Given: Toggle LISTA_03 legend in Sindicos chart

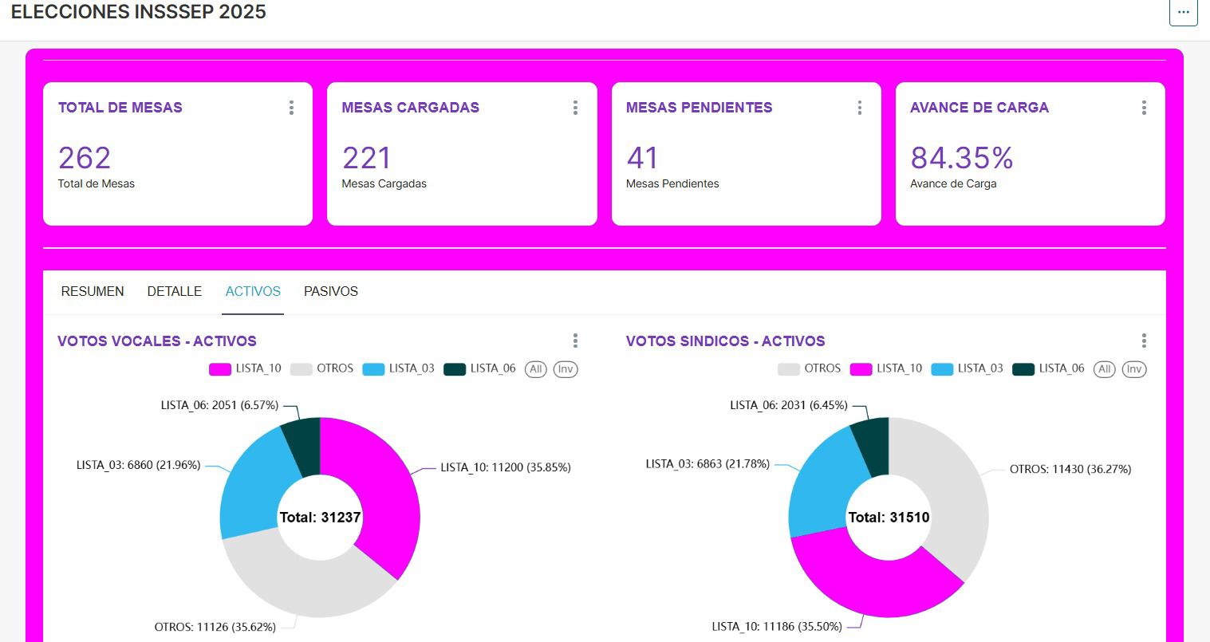Looking at the screenshot, I should coord(967,368).
